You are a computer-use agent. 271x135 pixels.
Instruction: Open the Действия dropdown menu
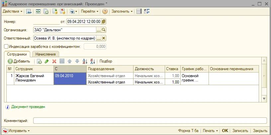12,11
